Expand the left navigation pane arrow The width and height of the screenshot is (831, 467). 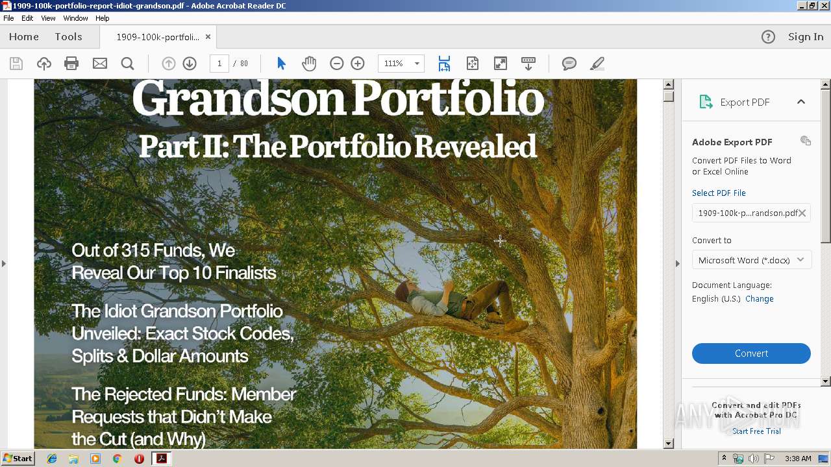(x=4, y=263)
